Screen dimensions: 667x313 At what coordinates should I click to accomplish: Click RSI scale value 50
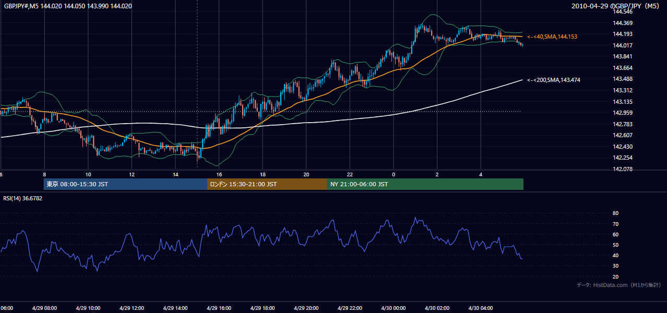pyautogui.click(x=615, y=245)
